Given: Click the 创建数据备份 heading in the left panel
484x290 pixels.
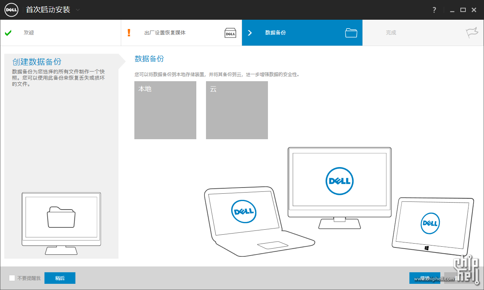Looking at the screenshot, I should click(x=37, y=62).
